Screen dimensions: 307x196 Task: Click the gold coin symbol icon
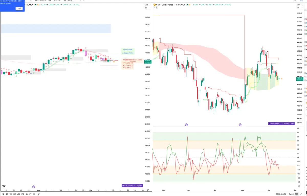(154, 5)
